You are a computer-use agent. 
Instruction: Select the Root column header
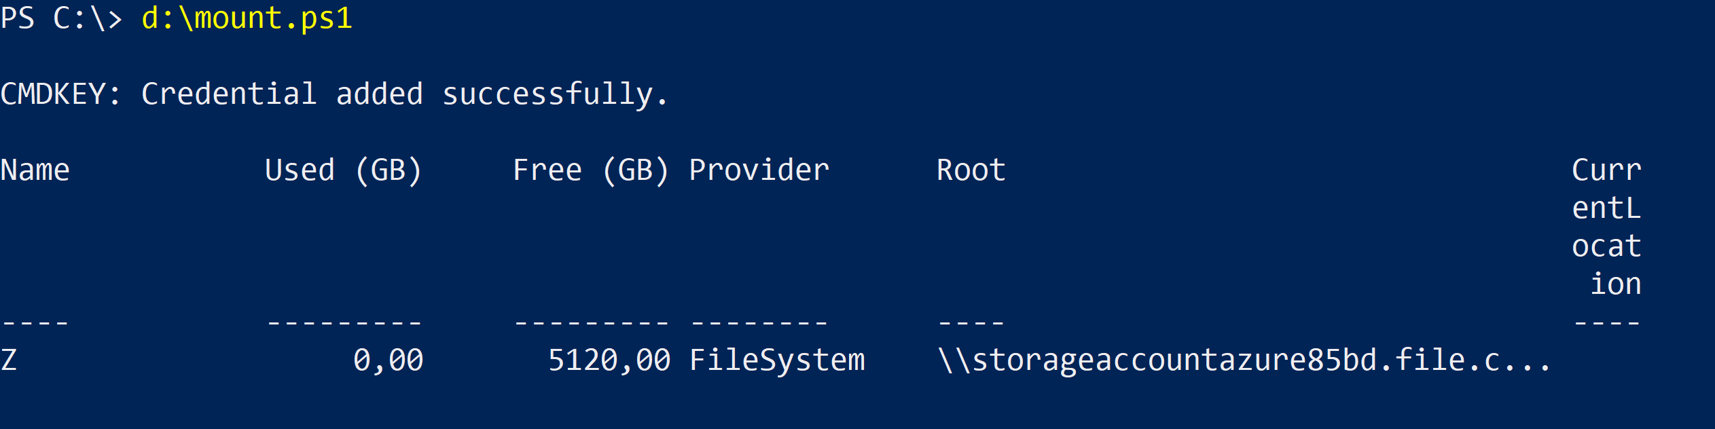(971, 170)
